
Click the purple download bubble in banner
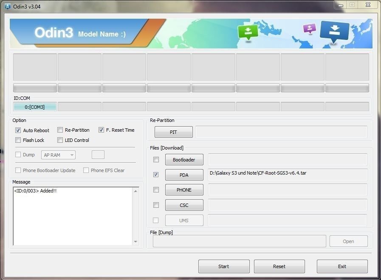click(310, 28)
